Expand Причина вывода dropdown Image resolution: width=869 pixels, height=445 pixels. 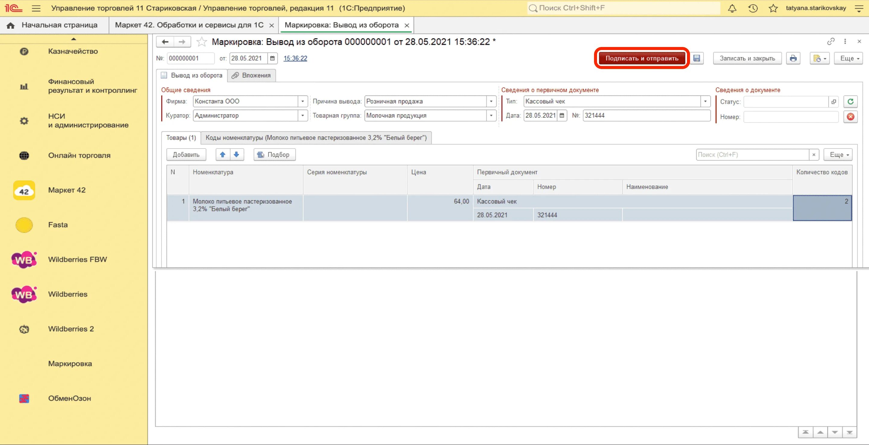click(491, 101)
